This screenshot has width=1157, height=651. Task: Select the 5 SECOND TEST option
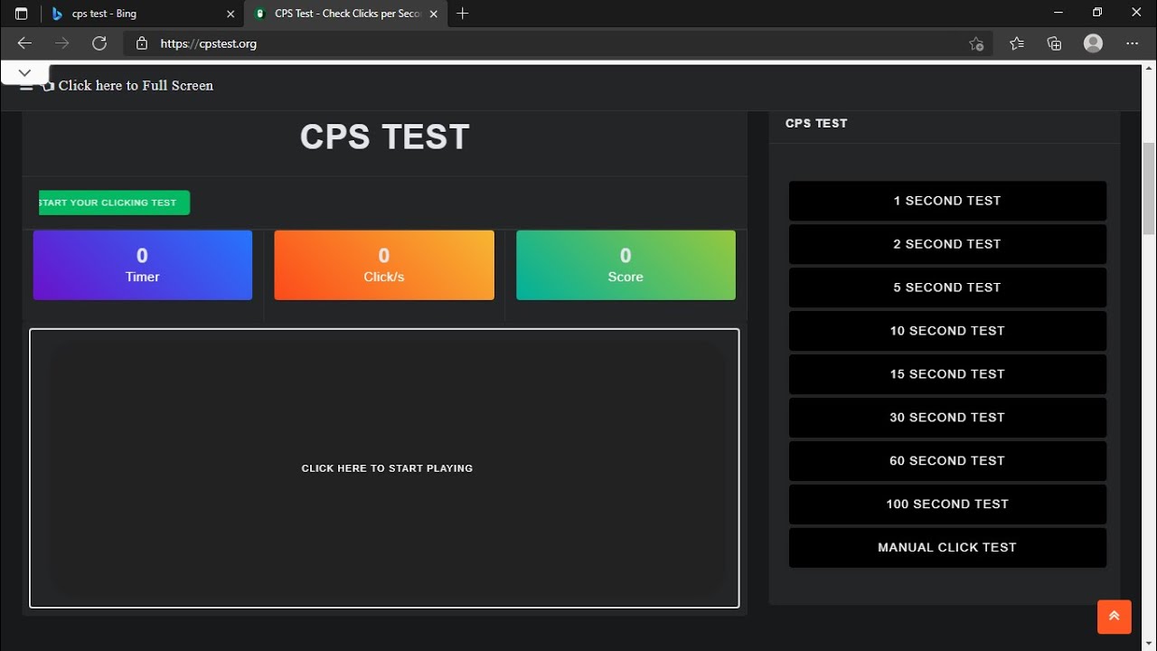click(947, 288)
